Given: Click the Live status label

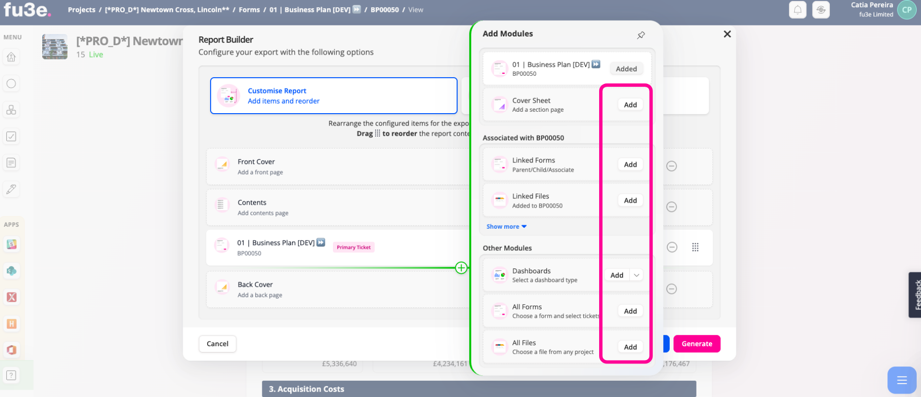Looking at the screenshot, I should pos(96,55).
